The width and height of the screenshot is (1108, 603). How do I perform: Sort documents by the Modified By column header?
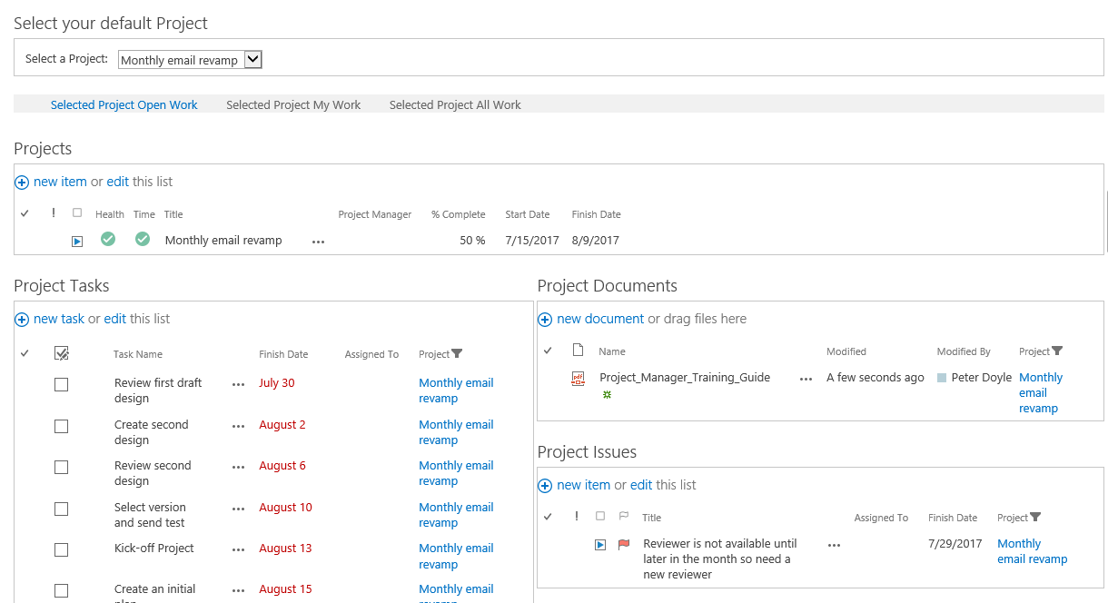click(964, 351)
